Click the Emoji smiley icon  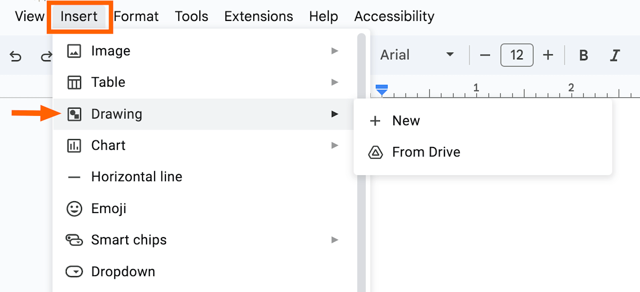74,209
